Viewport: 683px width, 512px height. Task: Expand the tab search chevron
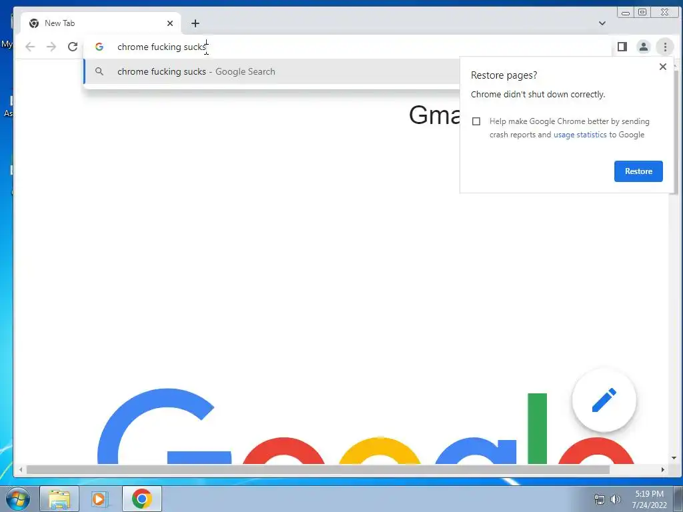click(602, 23)
